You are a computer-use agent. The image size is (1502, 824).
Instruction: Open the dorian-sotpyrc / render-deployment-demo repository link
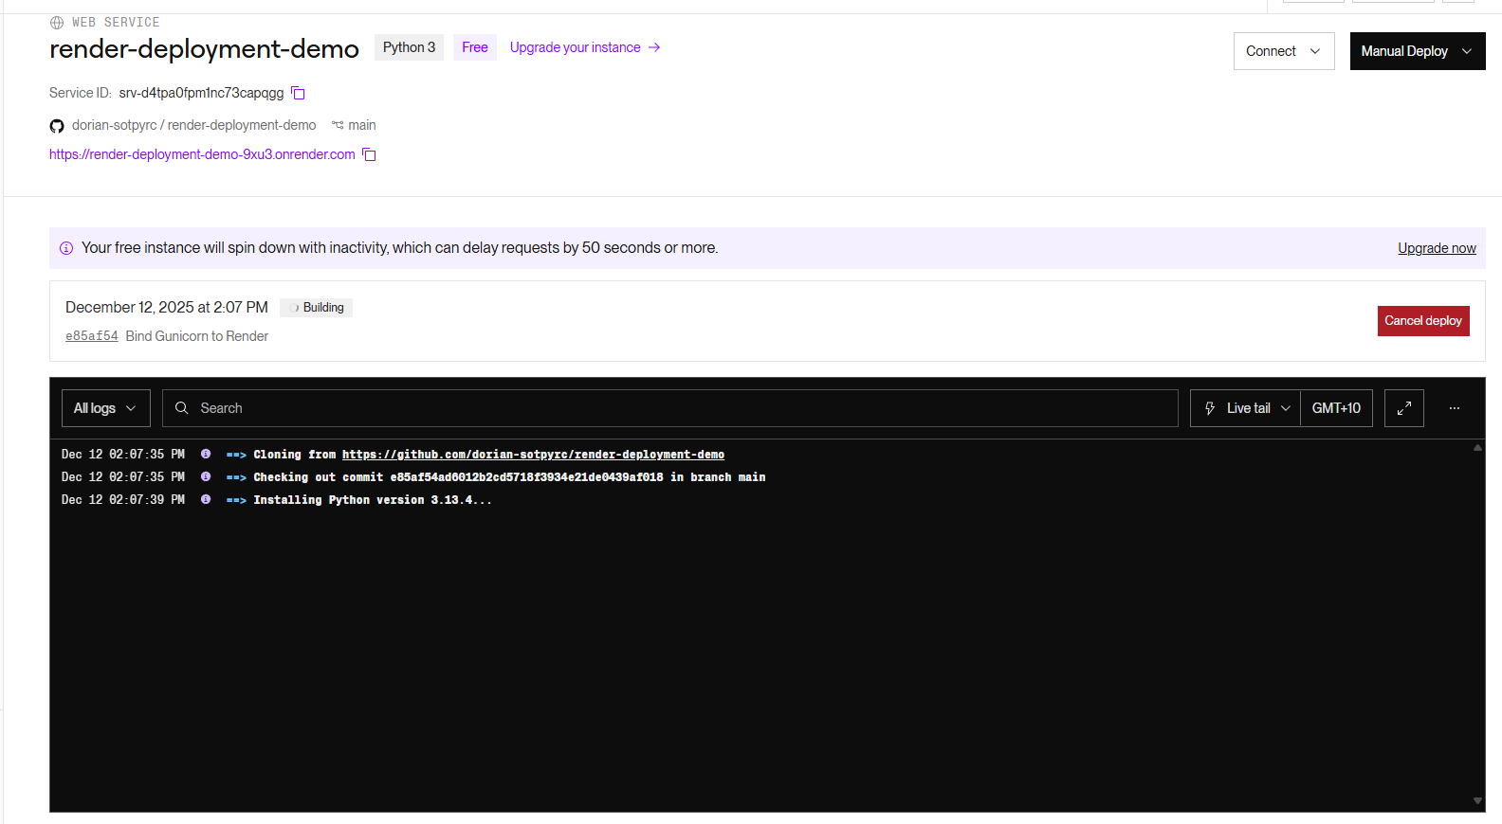193,125
